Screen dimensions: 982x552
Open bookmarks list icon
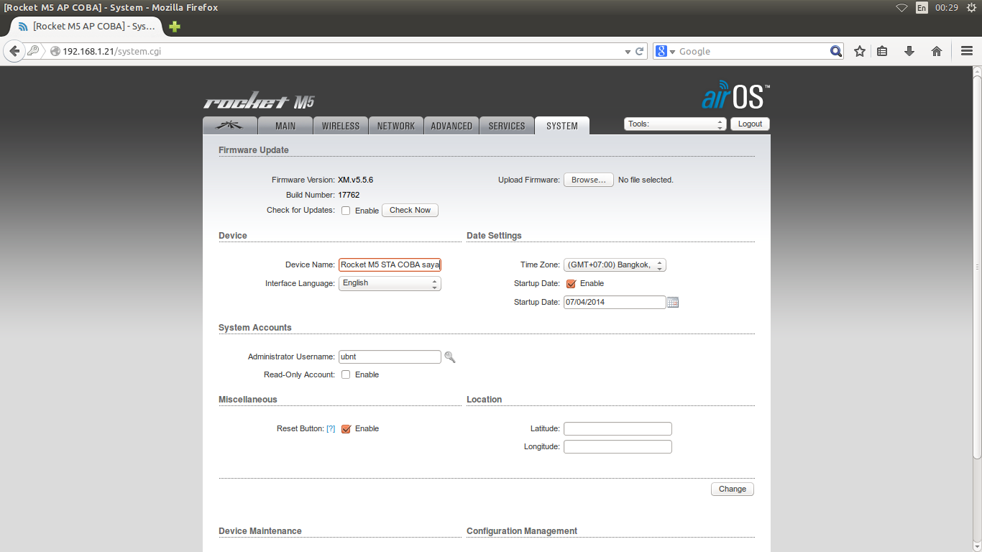(x=882, y=51)
